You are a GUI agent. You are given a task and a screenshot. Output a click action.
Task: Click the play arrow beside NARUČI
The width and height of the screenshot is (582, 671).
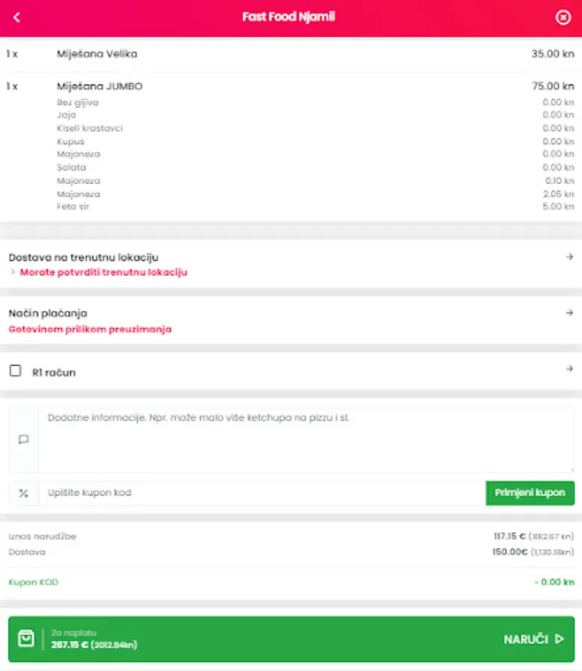tap(560, 639)
